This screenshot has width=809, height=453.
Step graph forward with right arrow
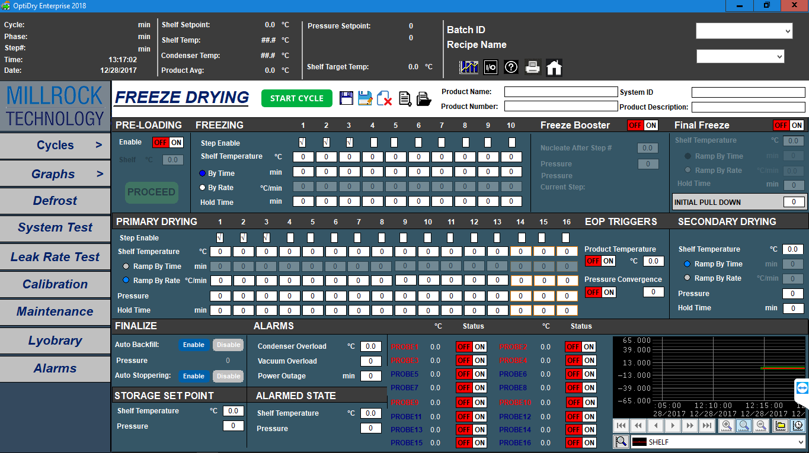tap(673, 425)
